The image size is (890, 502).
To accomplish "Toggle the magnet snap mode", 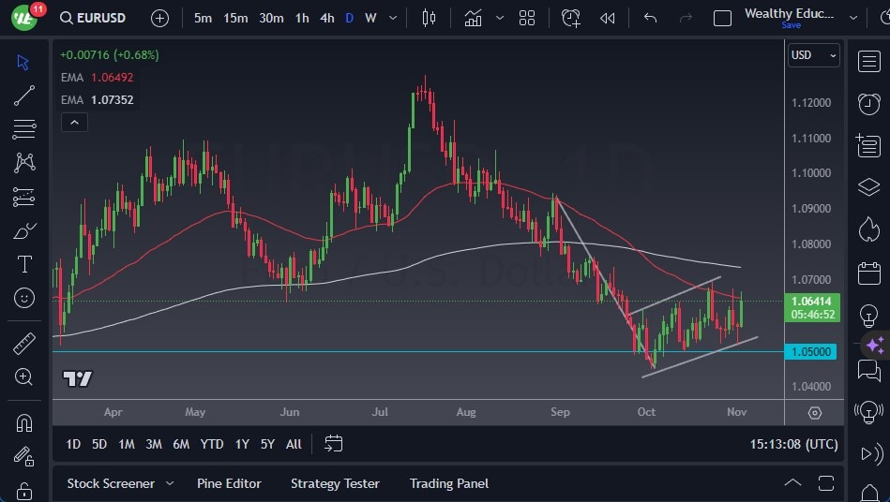I will pos(24,422).
